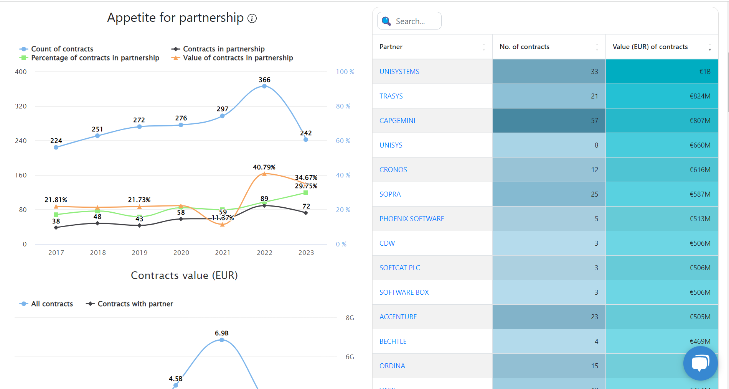The width and height of the screenshot is (729, 389).
Task: Click the info icon beside Appetite for partnership
Action: click(252, 18)
